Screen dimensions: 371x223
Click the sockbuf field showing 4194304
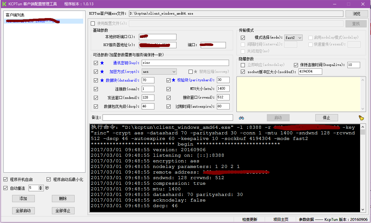pos(310,72)
